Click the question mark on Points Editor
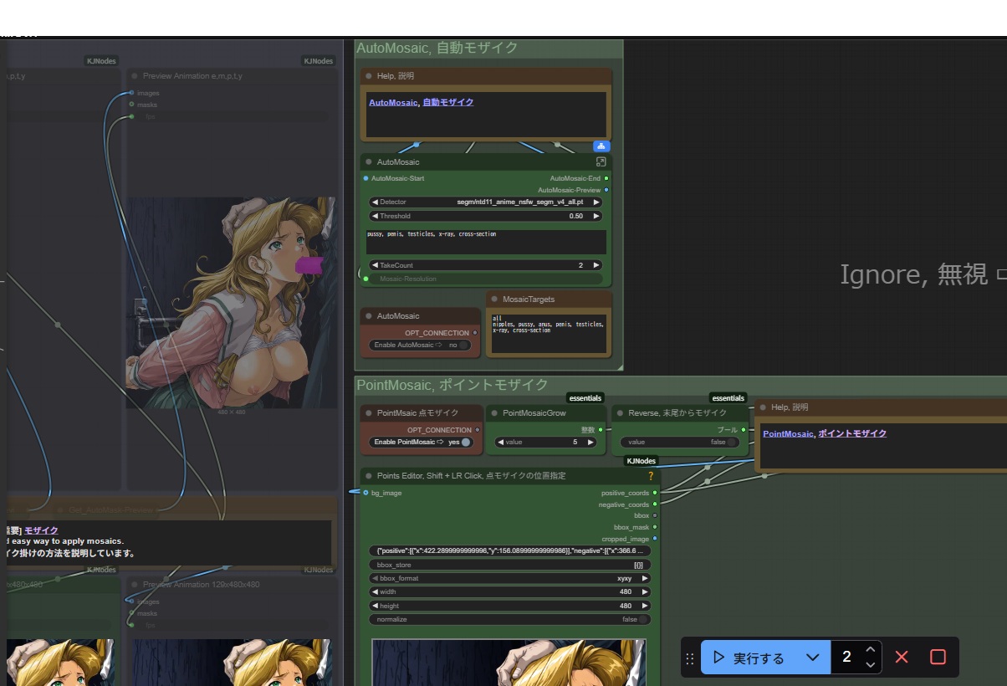Image resolution: width=1007 pixels, height=686 pixels. click(651, 475)
